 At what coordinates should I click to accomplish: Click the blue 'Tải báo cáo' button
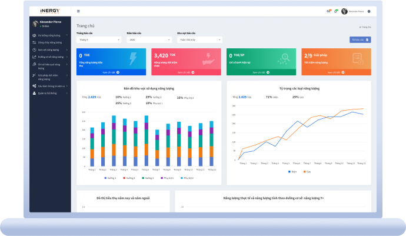point(360,39)
